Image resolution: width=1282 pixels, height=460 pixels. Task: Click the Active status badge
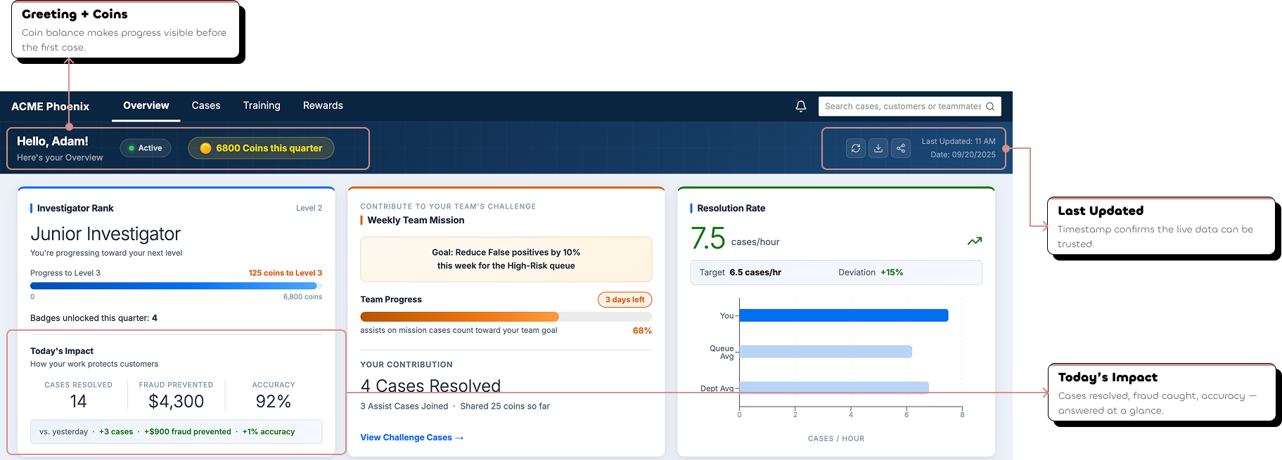point(146,148)
